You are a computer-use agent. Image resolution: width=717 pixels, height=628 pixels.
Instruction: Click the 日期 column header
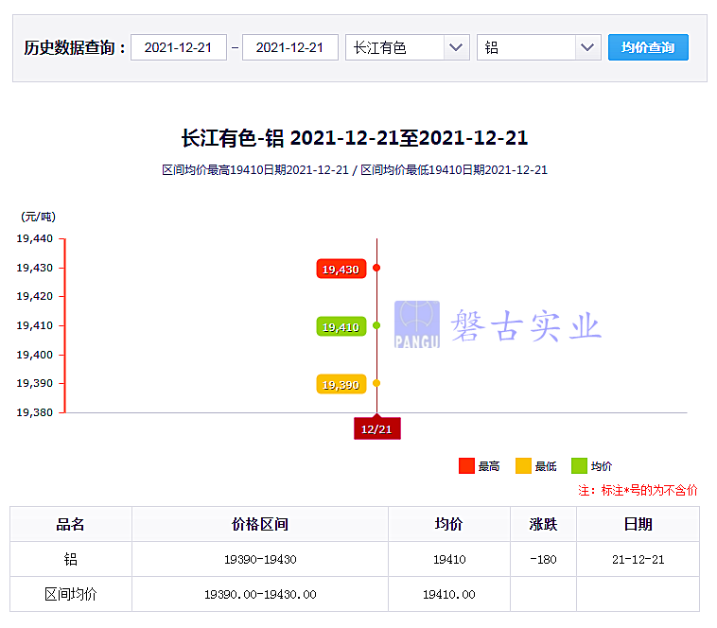[x=638, y=524]
